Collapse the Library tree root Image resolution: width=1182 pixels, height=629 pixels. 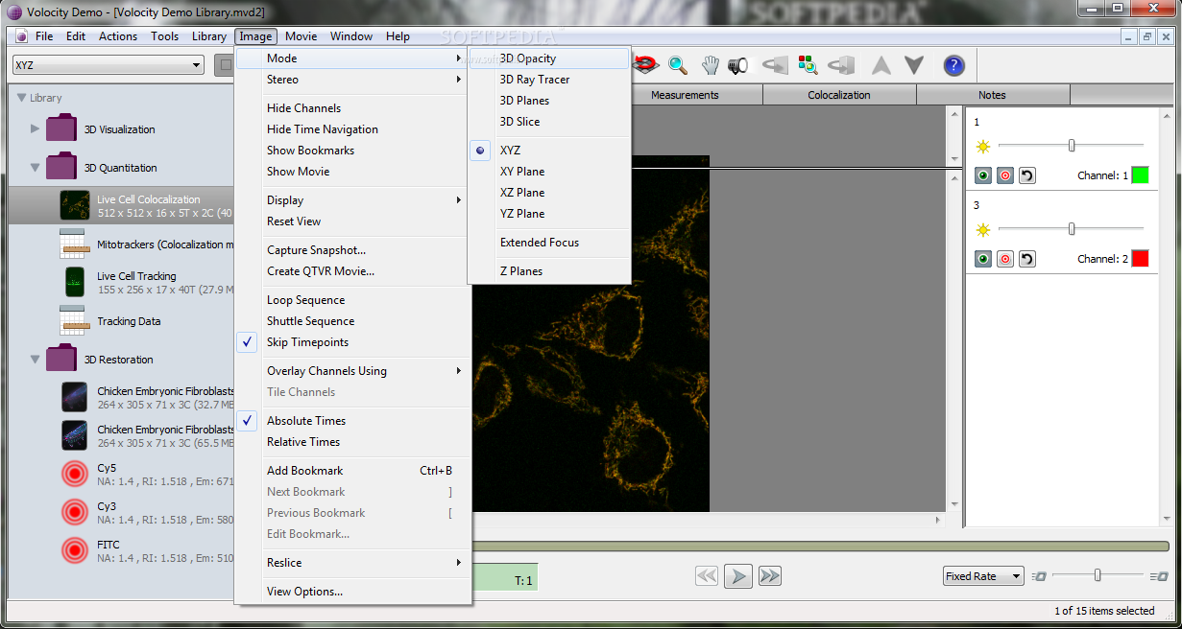click(21, 98)
